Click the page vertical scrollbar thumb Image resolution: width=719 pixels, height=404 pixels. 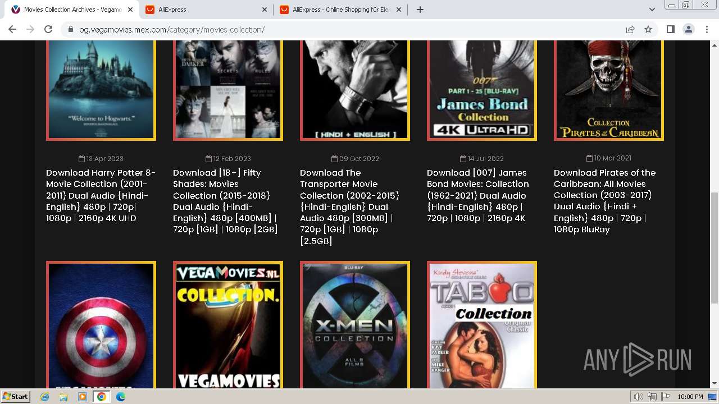point(714,247)
